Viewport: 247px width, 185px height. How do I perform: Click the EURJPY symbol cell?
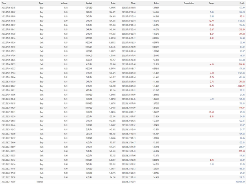click(89, 129)
